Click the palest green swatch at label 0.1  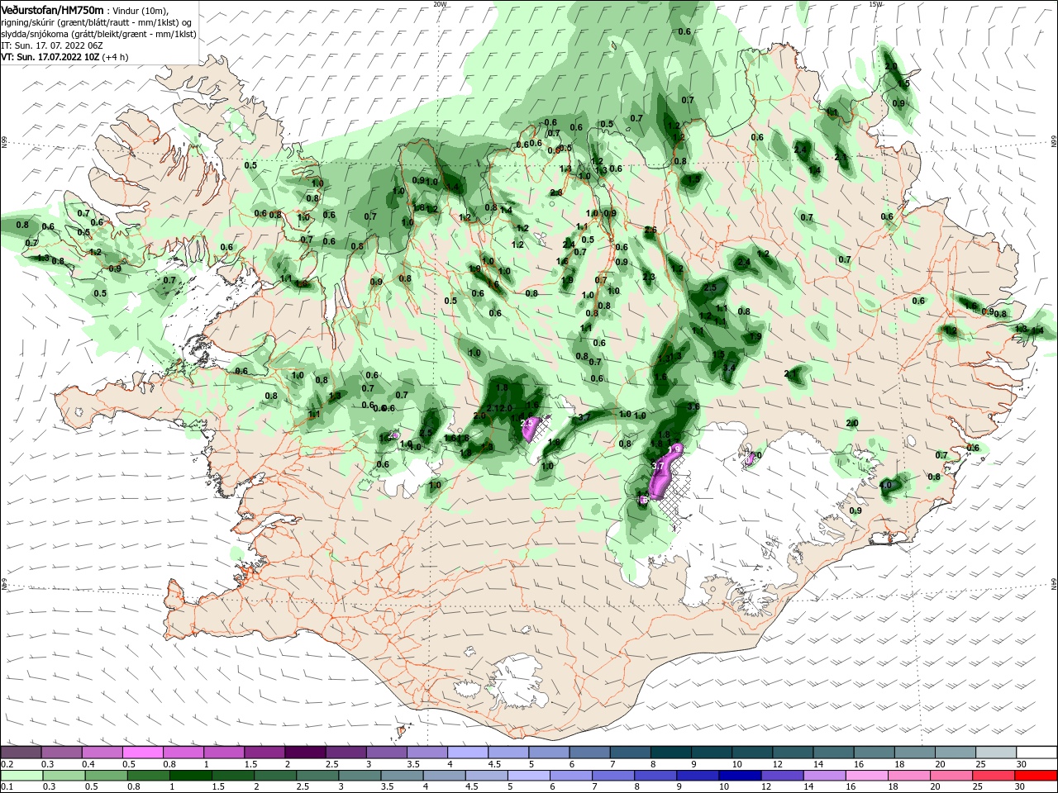click(21, 776)
